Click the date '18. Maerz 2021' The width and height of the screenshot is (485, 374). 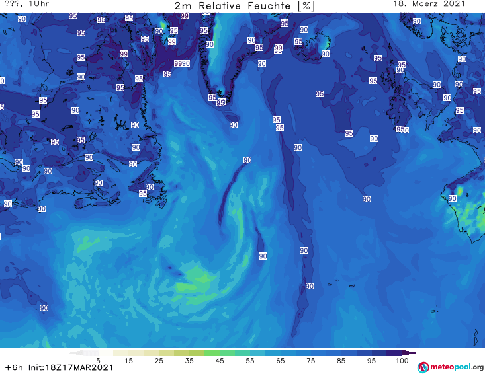[429, 4]
